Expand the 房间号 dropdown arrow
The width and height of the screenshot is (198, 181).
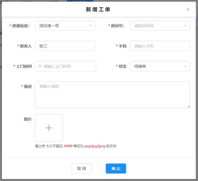[x=185, y=26]
